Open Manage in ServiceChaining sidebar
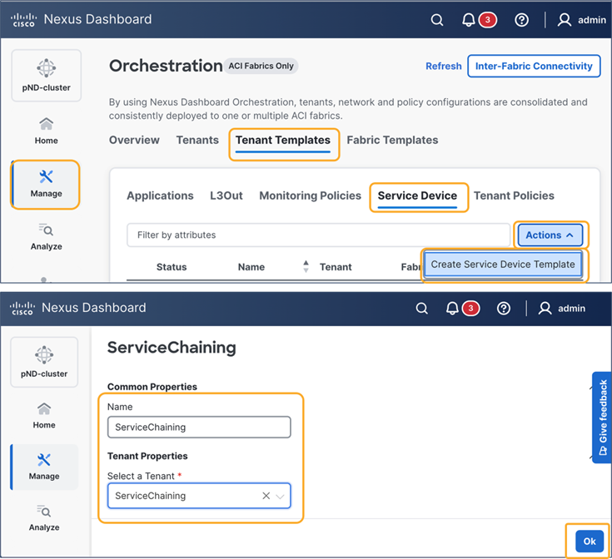 pos(44,467)
